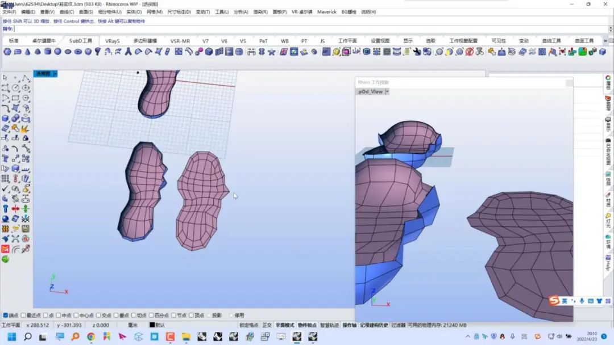Open the 工作平面 coordinate mode selector
Screen dimensions: 614x345
[x=11, y=325]
